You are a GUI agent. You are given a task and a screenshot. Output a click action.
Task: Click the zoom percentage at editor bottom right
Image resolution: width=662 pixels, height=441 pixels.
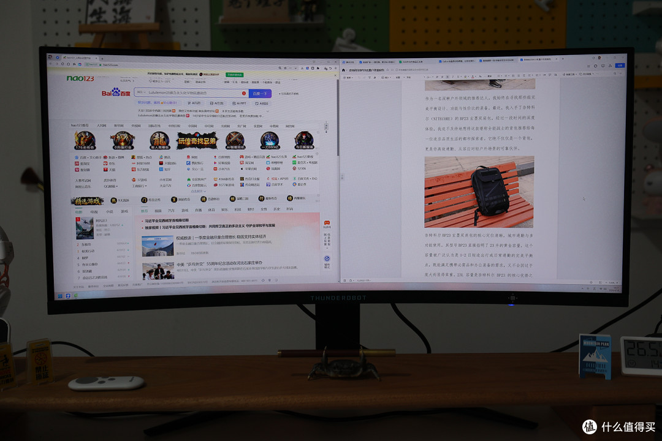[611, 282]
